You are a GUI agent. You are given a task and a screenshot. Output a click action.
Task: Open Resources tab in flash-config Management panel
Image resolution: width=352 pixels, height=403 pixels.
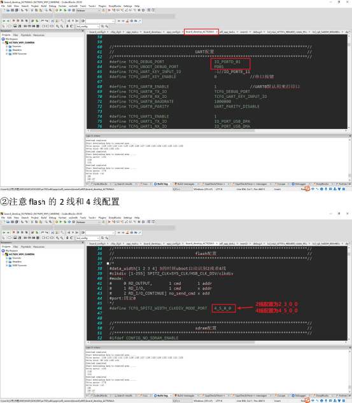39,247
